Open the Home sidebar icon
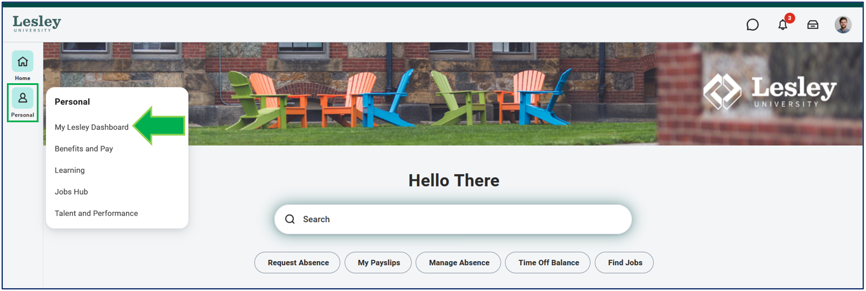The width and height of the screenshot is (866, 291). click(x=22, y=61)
